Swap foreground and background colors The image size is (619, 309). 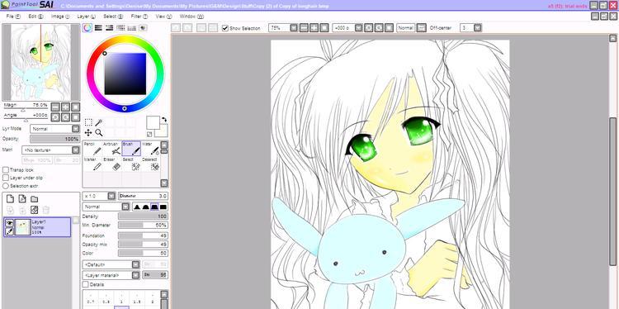[164, 119]
